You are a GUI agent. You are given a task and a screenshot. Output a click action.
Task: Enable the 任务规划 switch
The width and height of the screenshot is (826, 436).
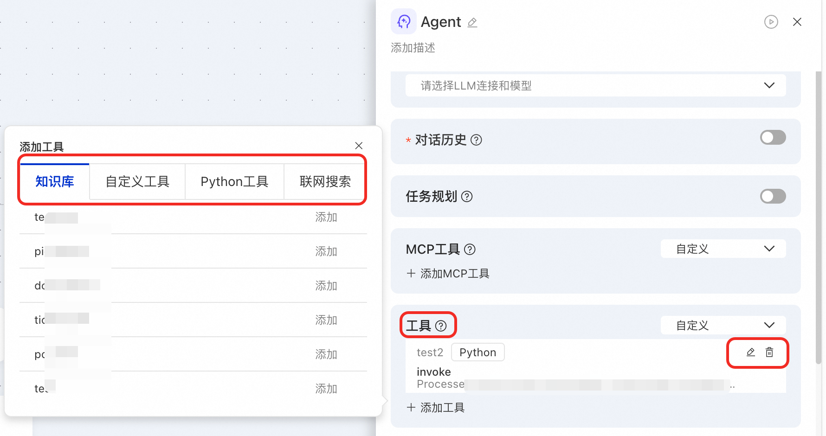pos(773,196)
